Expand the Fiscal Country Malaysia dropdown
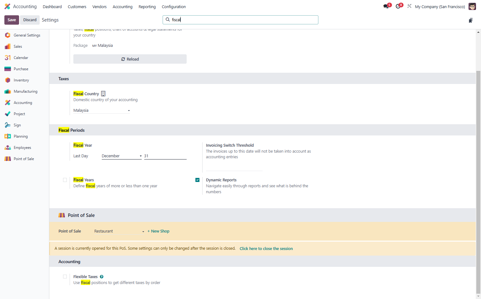This screenshot has height=299, width=481. pyautogui.click(x=102, y=110)
